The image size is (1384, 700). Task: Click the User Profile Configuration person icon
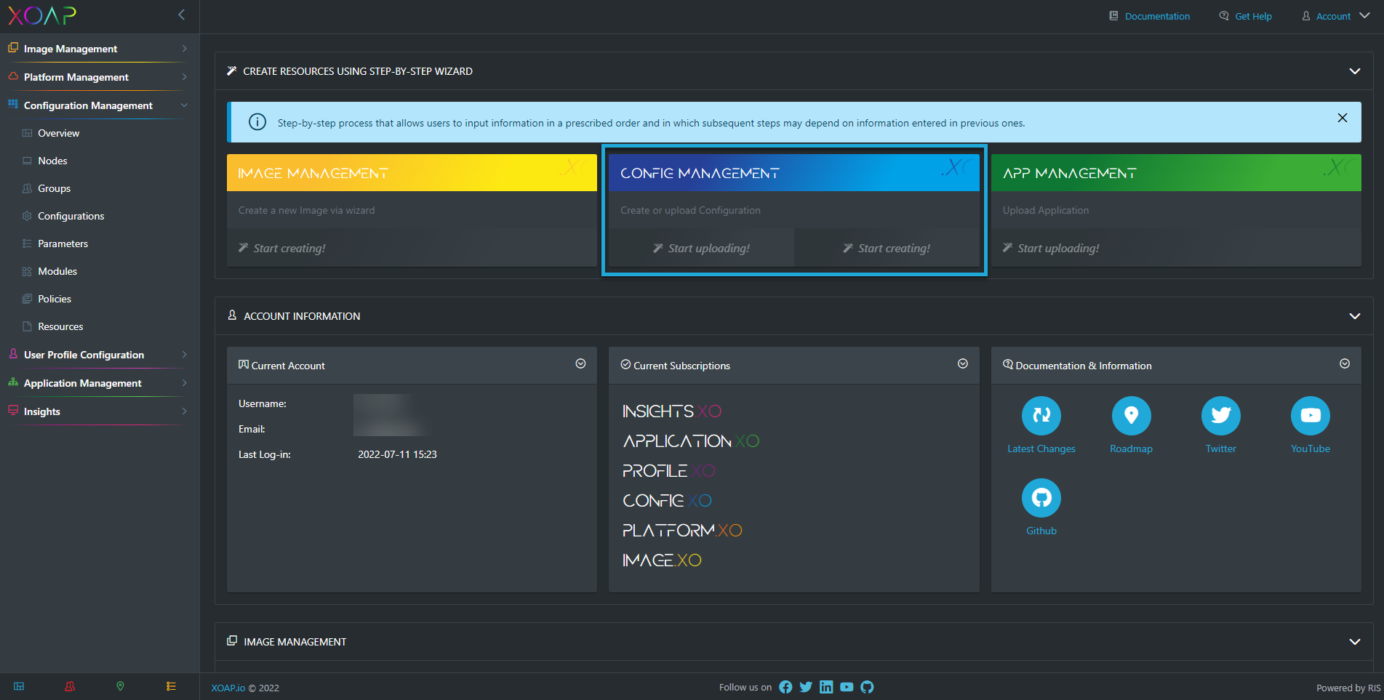[x=13, y=354]
